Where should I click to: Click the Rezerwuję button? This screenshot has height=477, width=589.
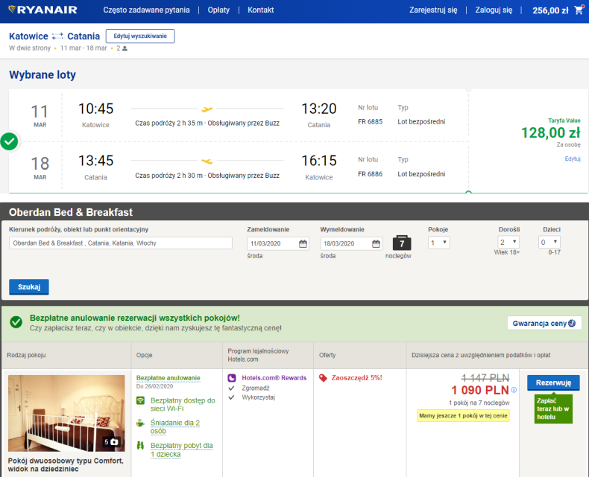(553, 383)
